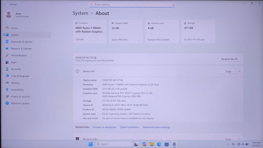
Task: Open the clock showing 8:50 AM
Action: [x=256, y=144]
